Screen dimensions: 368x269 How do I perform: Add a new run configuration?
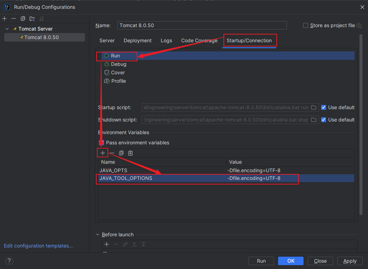5,19
